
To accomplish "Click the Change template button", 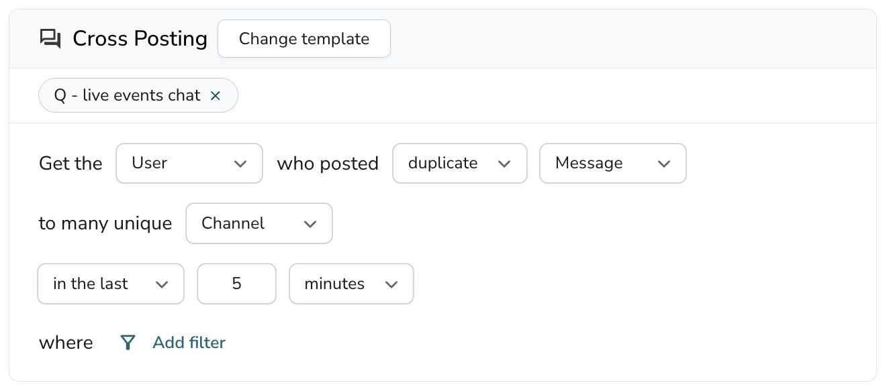I will pyautogui.click(x=303, y=38).
